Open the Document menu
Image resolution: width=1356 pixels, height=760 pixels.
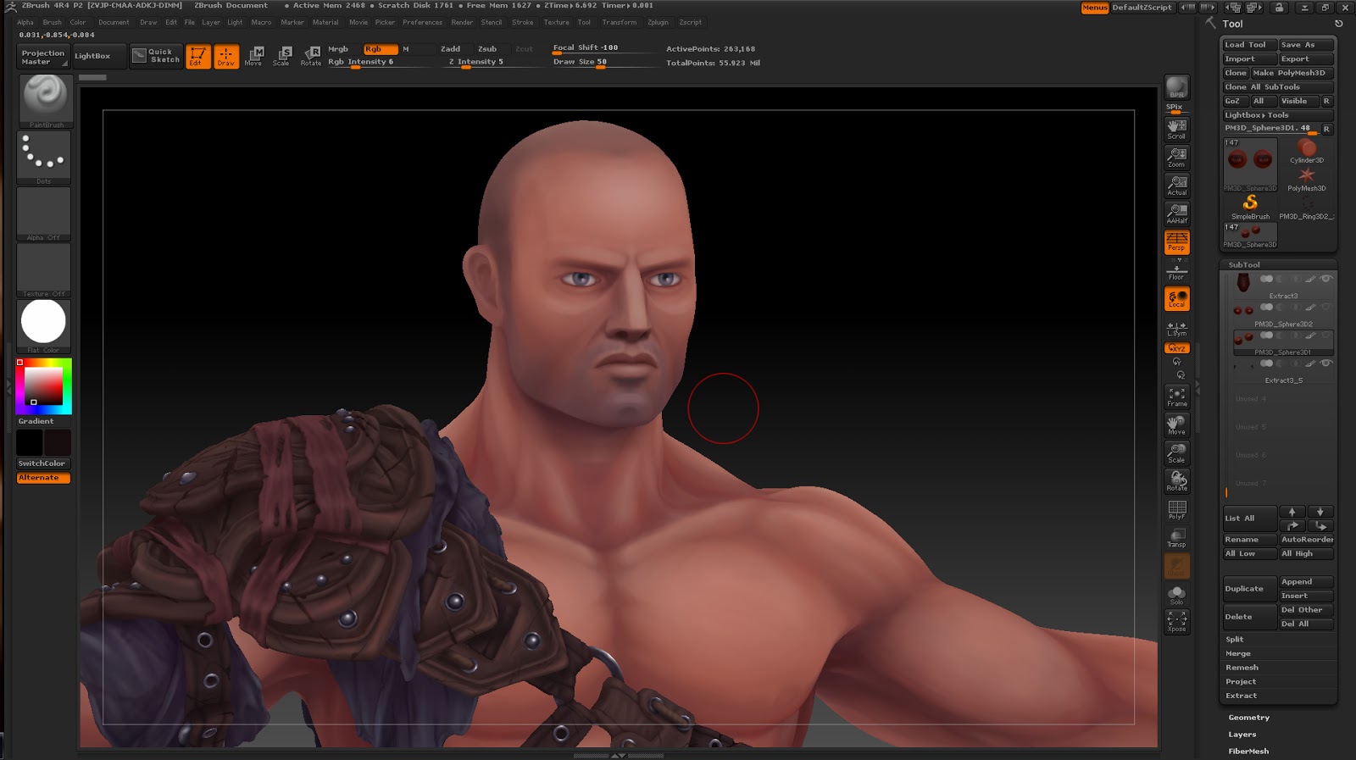pos(114,23)
